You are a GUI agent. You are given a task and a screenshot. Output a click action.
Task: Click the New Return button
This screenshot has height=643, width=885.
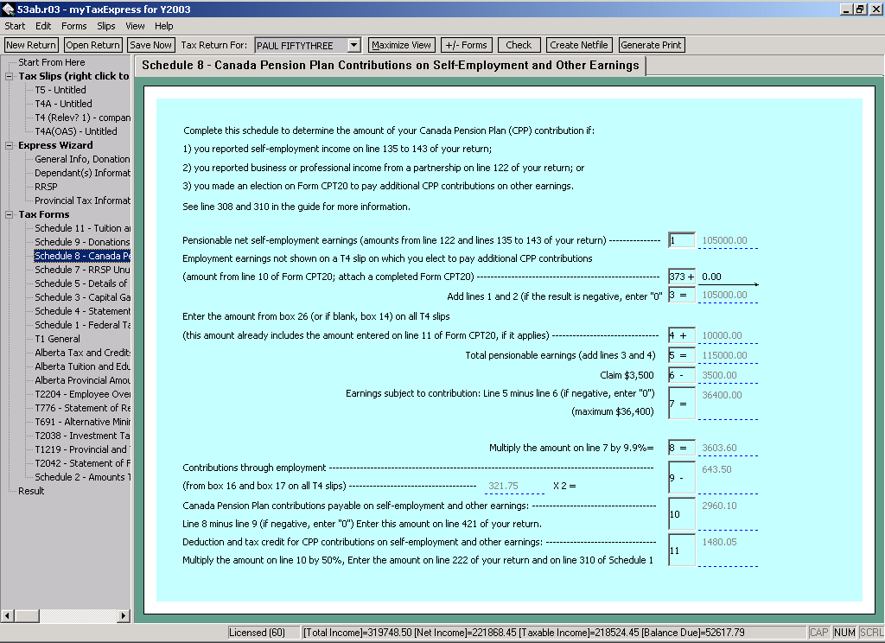(31, 45)
